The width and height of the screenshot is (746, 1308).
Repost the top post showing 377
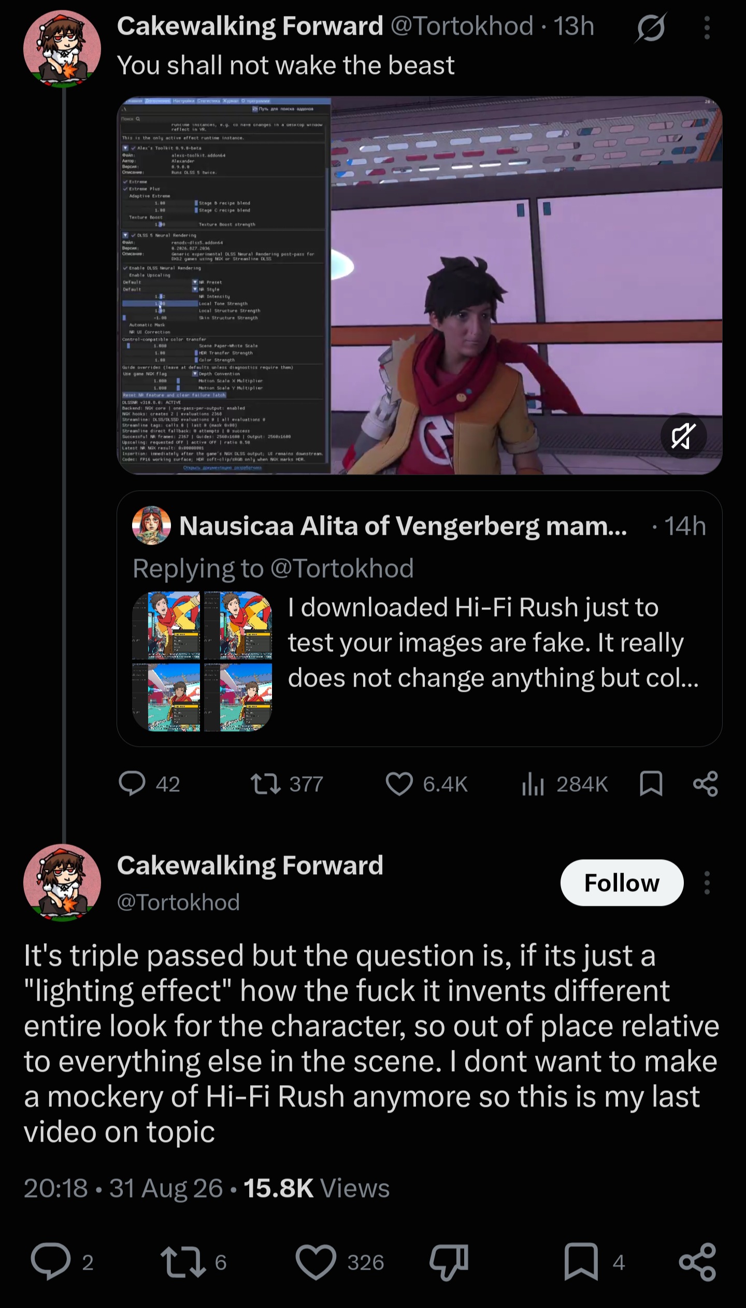(286, 784)
